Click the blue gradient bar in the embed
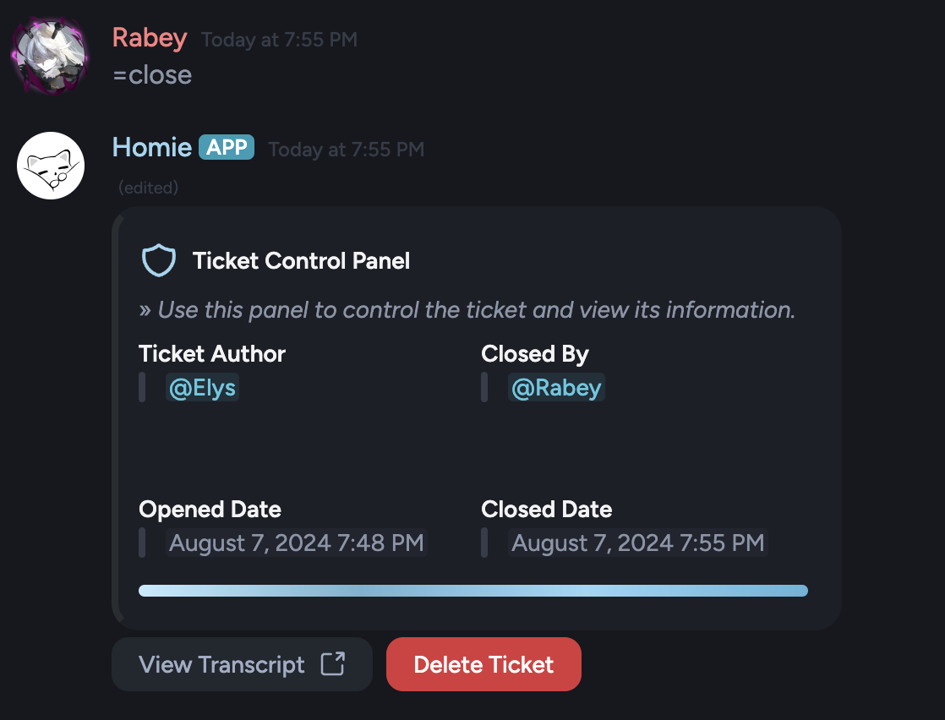 pos(473,591)
